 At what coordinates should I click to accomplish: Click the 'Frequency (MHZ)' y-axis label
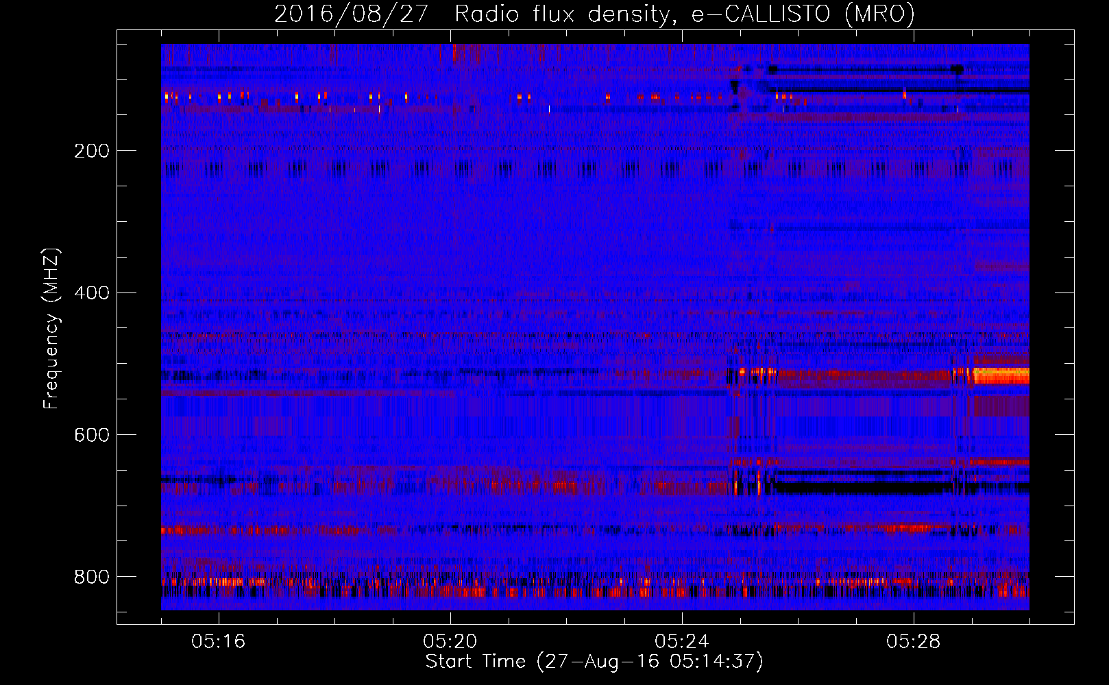coord(51,328)
